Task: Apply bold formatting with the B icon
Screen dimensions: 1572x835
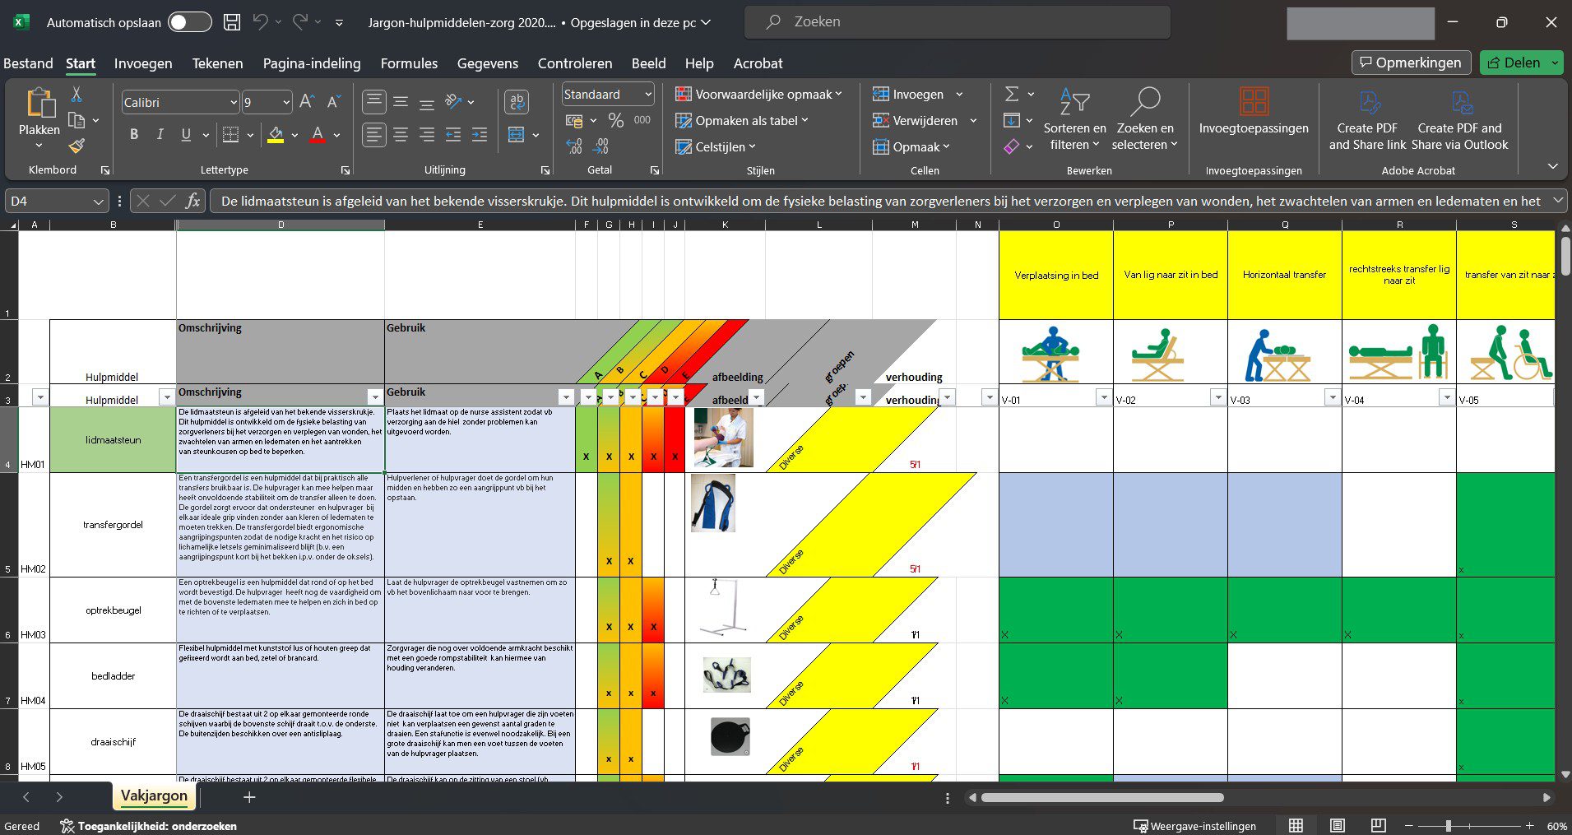Action: click(x=134, y=135)
